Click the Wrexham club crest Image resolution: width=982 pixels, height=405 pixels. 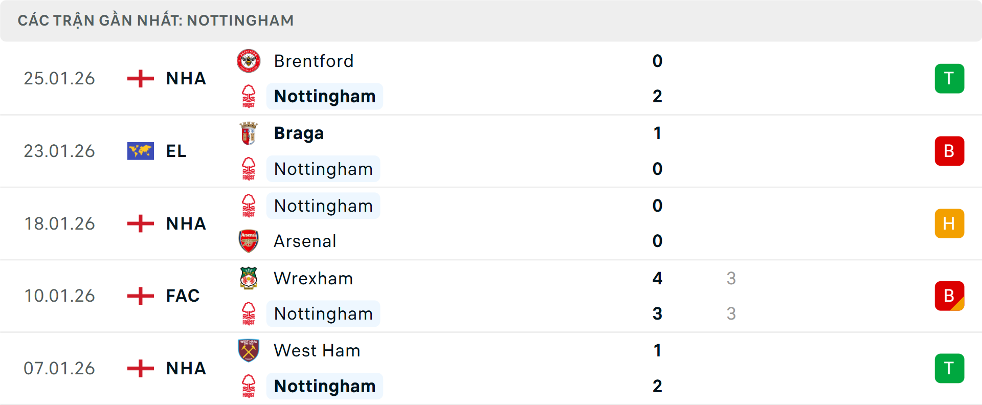pos(249,278)
